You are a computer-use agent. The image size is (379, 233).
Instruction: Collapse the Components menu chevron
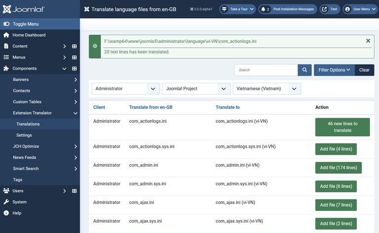64,68
